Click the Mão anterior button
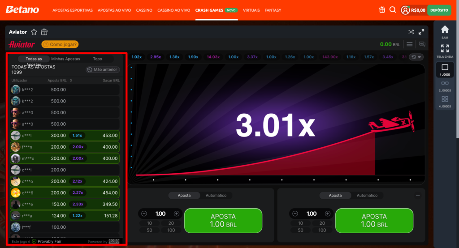459x248 pixels. click(x=103, y=69)
